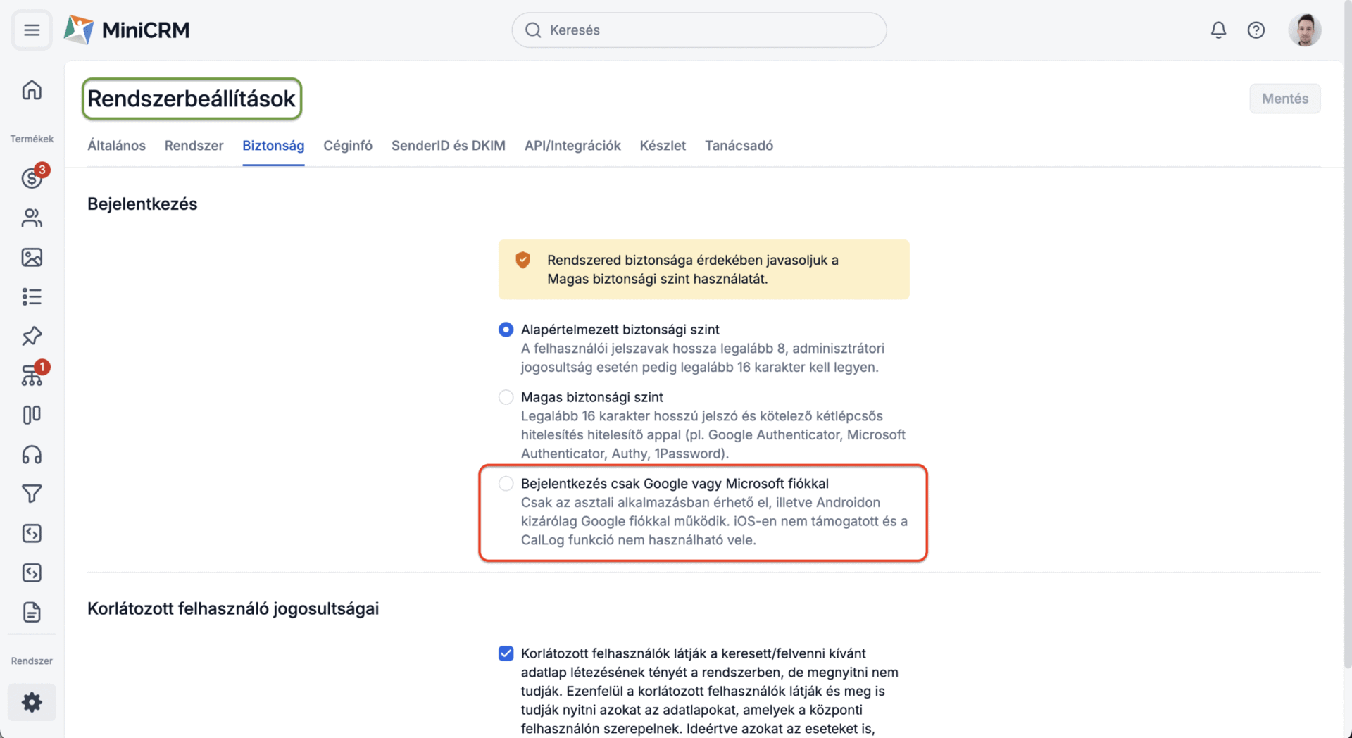Open the funnel filter icon
Screen dimensions: 1352x738
(x=32, y=494)
